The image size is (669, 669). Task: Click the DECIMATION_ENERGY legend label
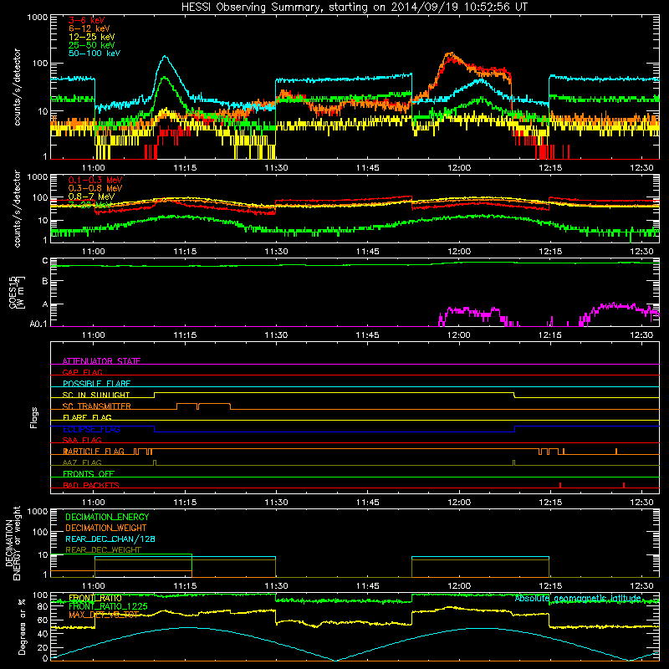107,517
